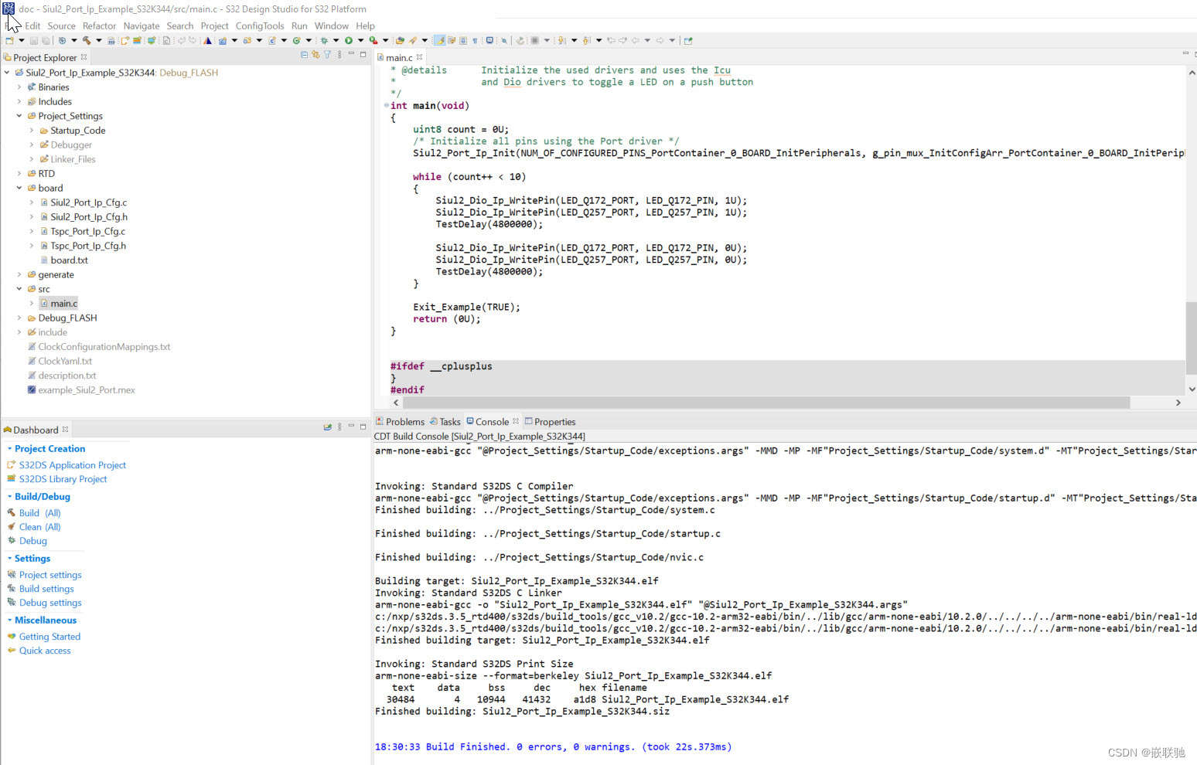
Task: Expand the Binaries node
Action: (19, 87)
